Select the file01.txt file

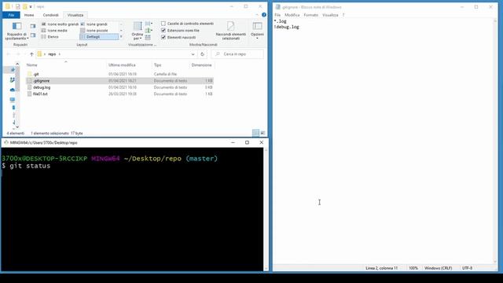(x=119, y=94)
